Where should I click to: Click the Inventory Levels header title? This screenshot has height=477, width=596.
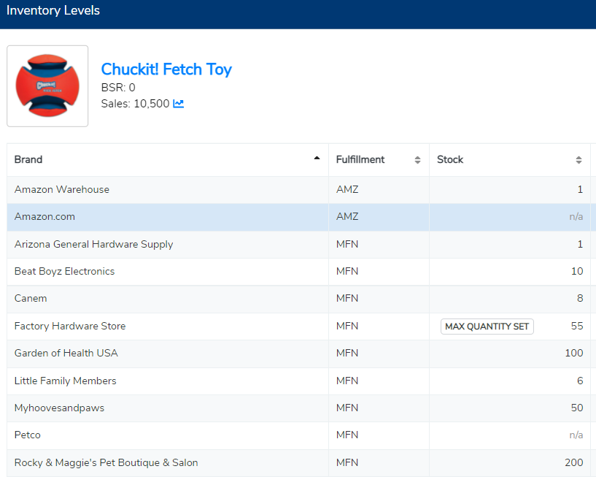(53, 10)
